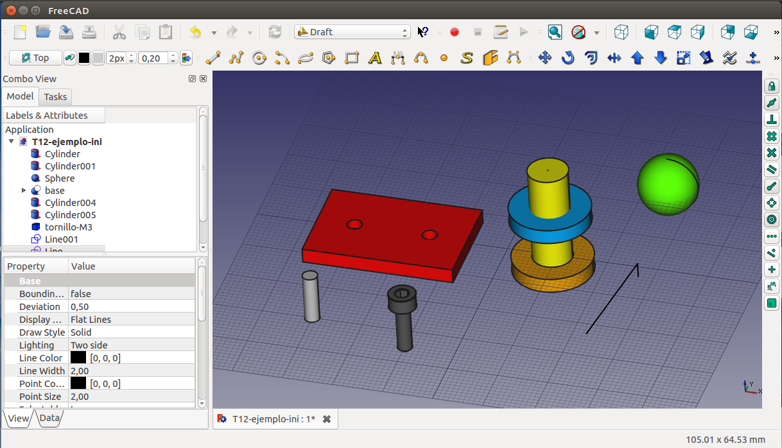Activate the Draft Text tool
The image size is (782, 448).
coord(375,58)
